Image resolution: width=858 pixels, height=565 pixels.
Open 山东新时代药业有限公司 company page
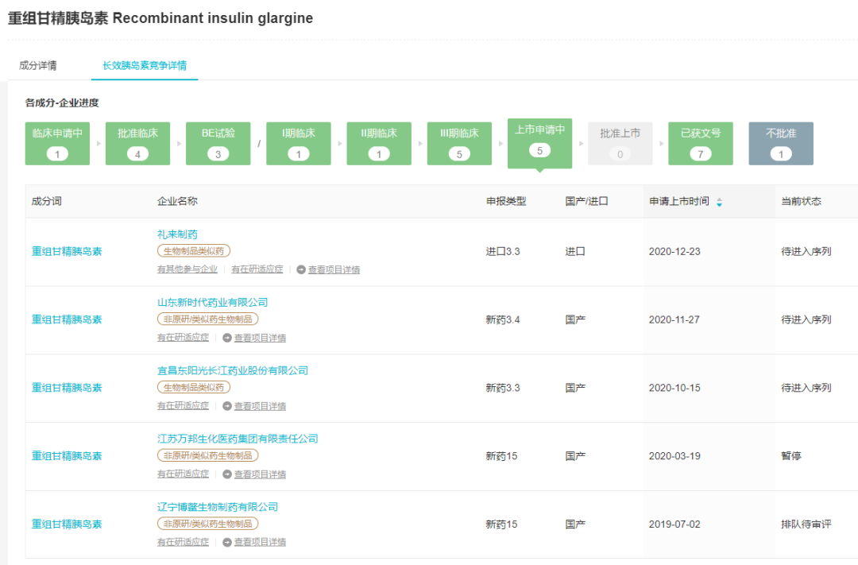coord(212,303)
